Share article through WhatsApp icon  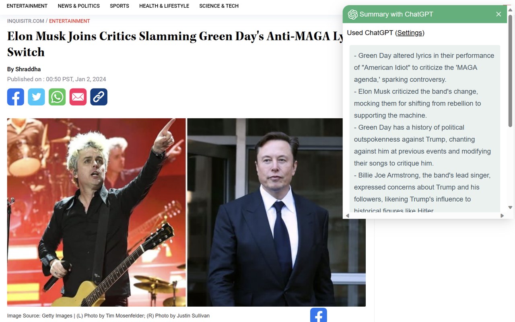tap(57, 97)
